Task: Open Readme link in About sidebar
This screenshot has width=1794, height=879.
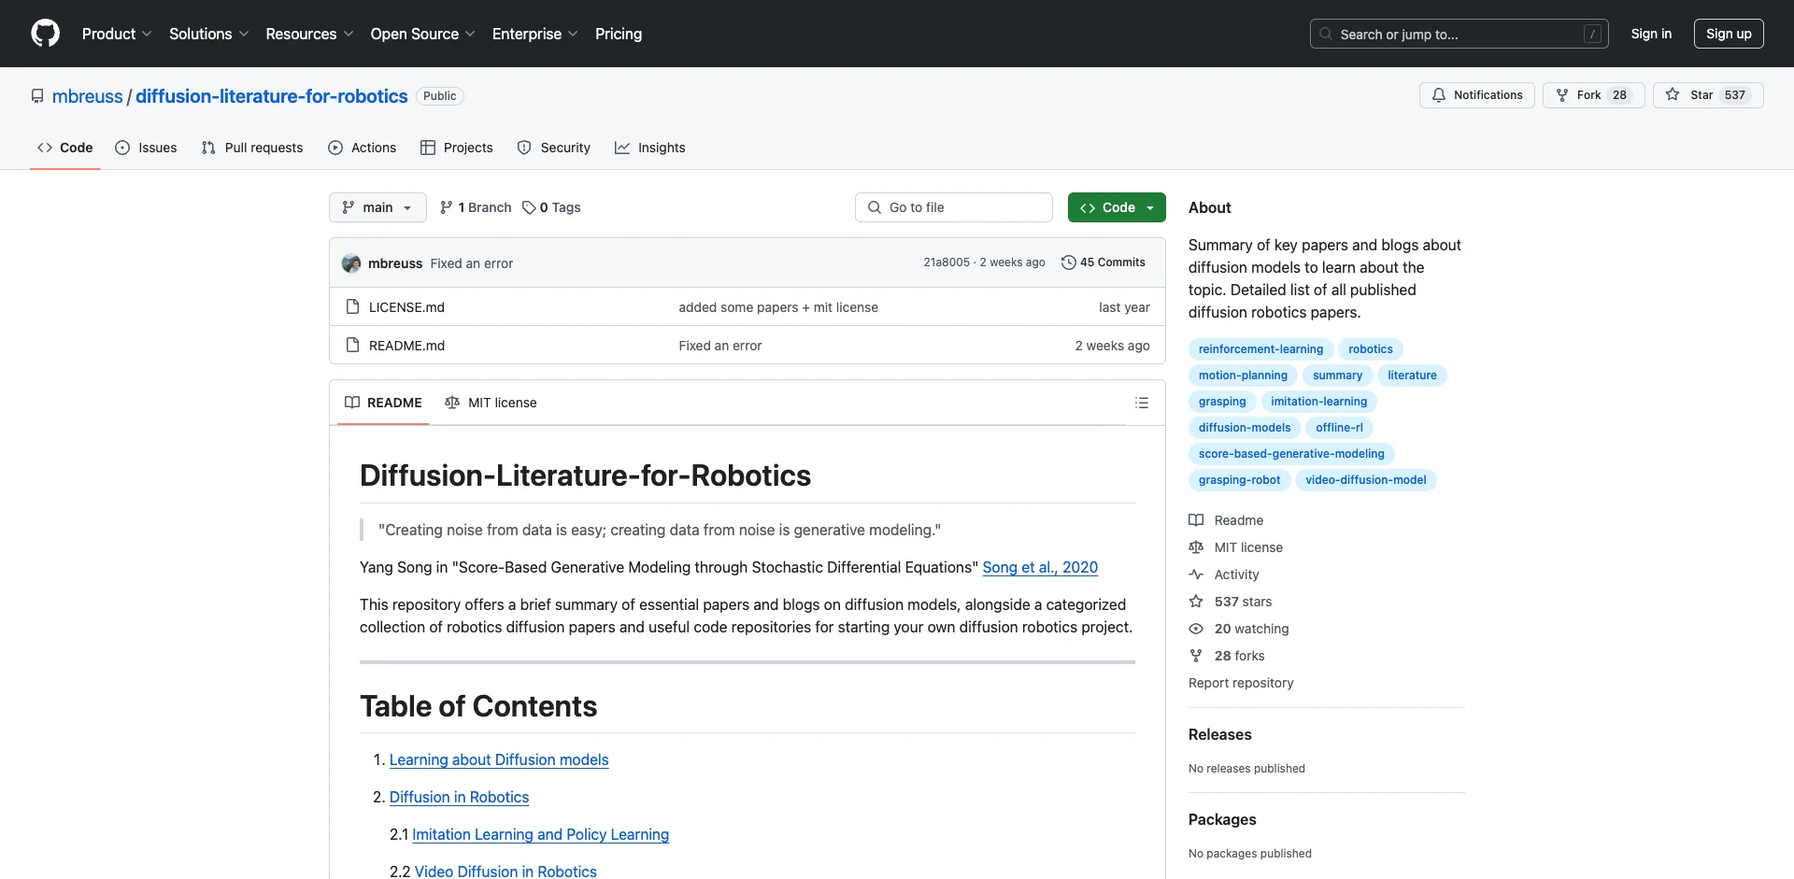Action: coord(1226,520)
